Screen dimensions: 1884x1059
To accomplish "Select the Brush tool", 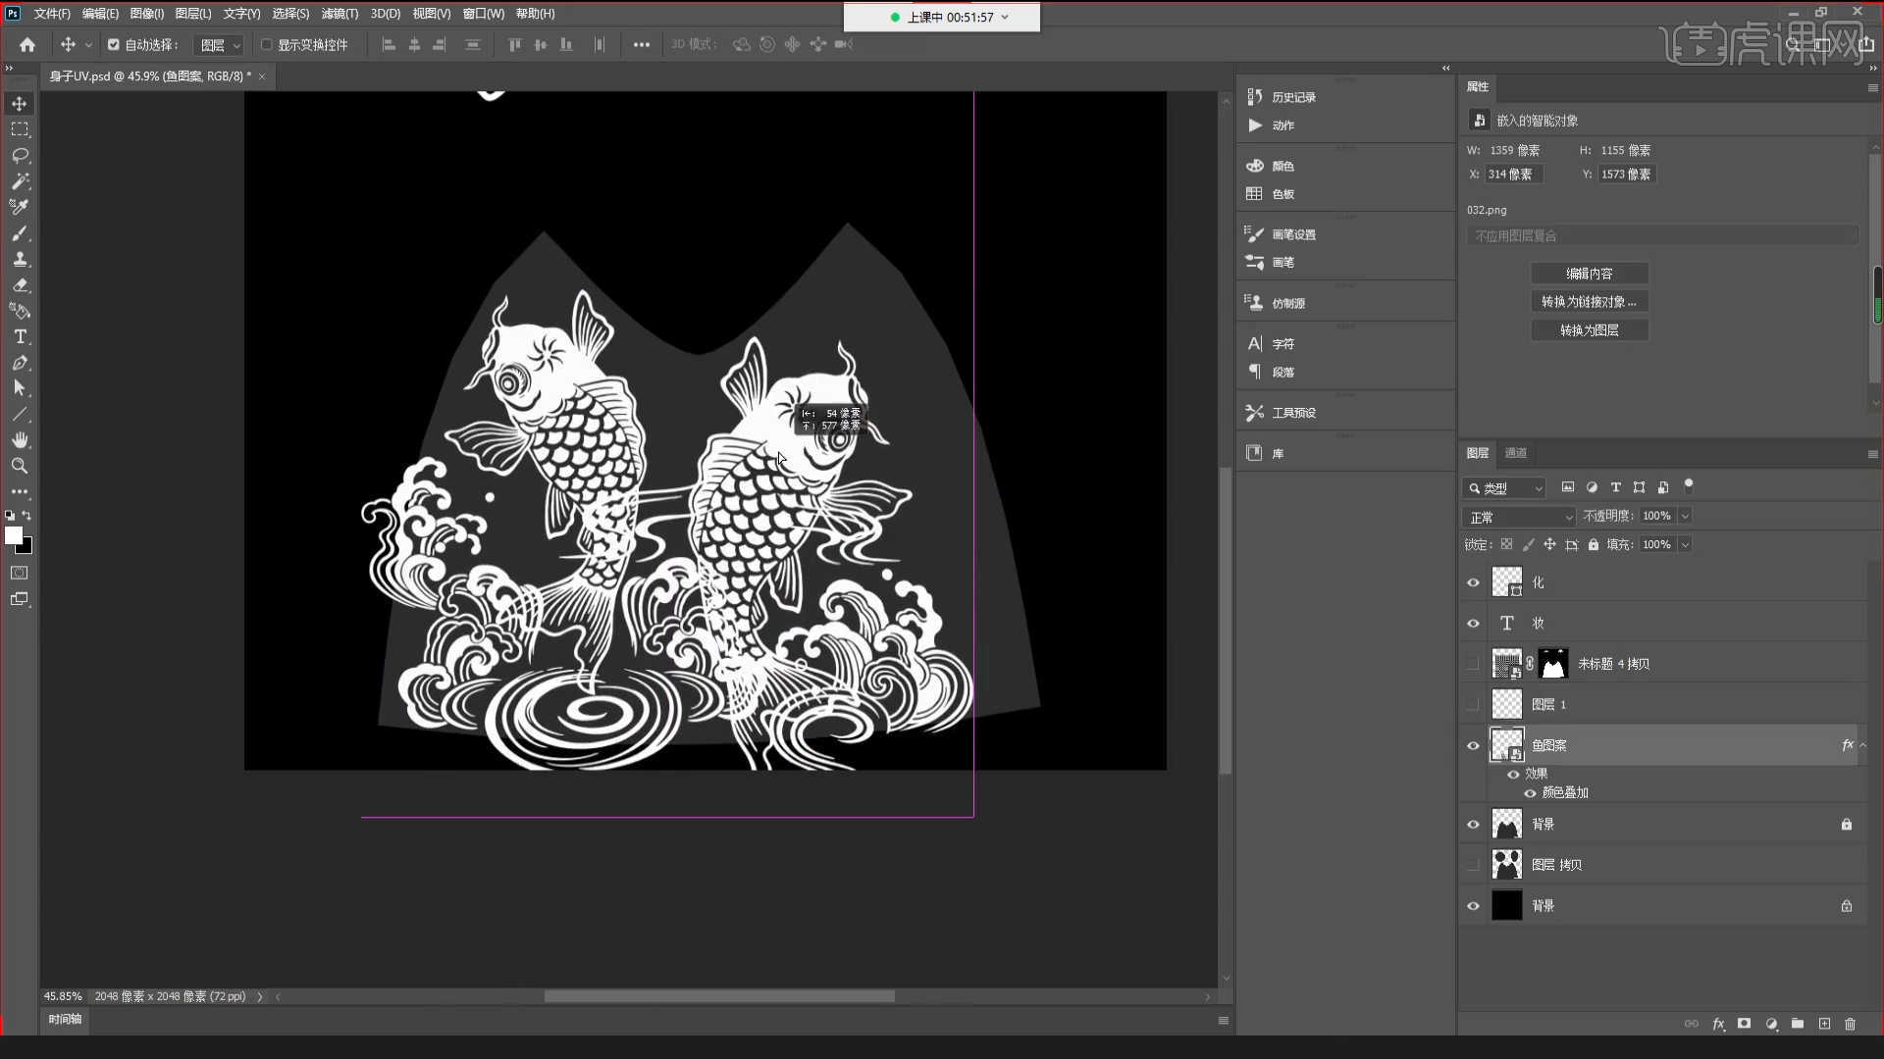I will click(20, 233).
